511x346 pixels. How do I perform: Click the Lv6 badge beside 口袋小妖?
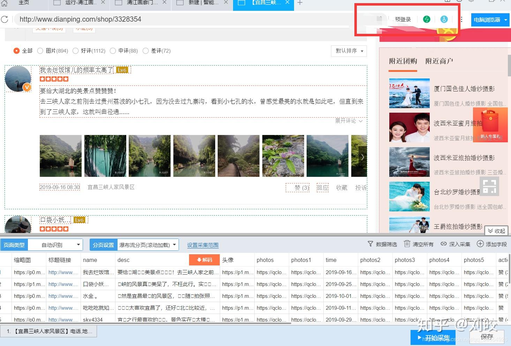tap(80, 220)
